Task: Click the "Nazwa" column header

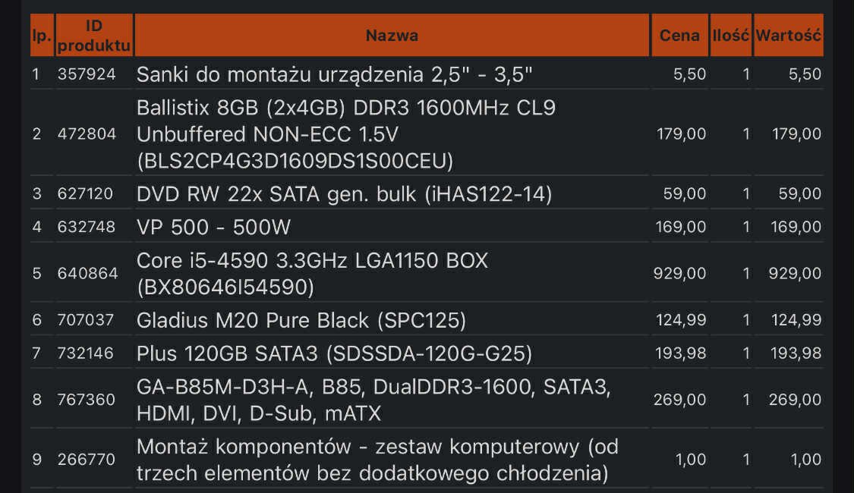Action: click(x=392, y=36)
